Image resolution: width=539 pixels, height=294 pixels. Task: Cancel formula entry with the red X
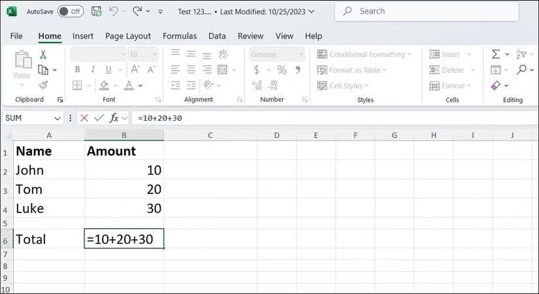84,118
